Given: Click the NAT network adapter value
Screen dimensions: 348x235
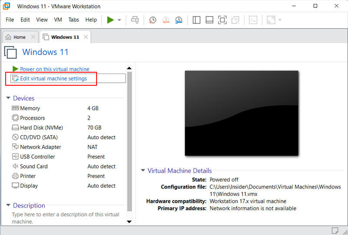Looking at the screenshot, I should (x=92, y=147).
